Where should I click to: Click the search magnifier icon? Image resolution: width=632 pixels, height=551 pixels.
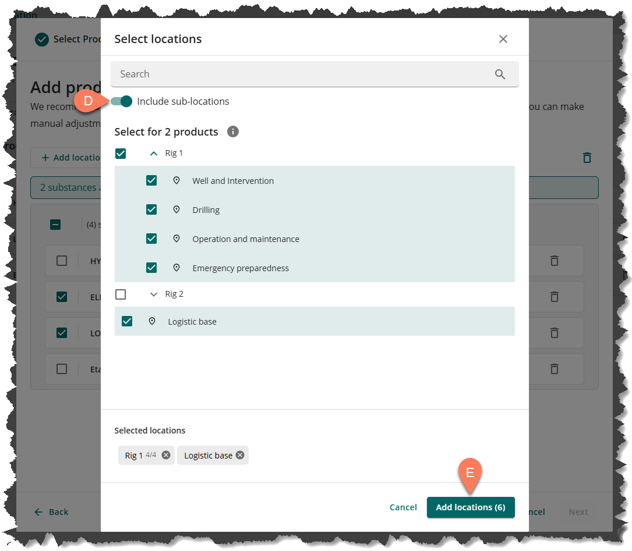tap(500, 74)
